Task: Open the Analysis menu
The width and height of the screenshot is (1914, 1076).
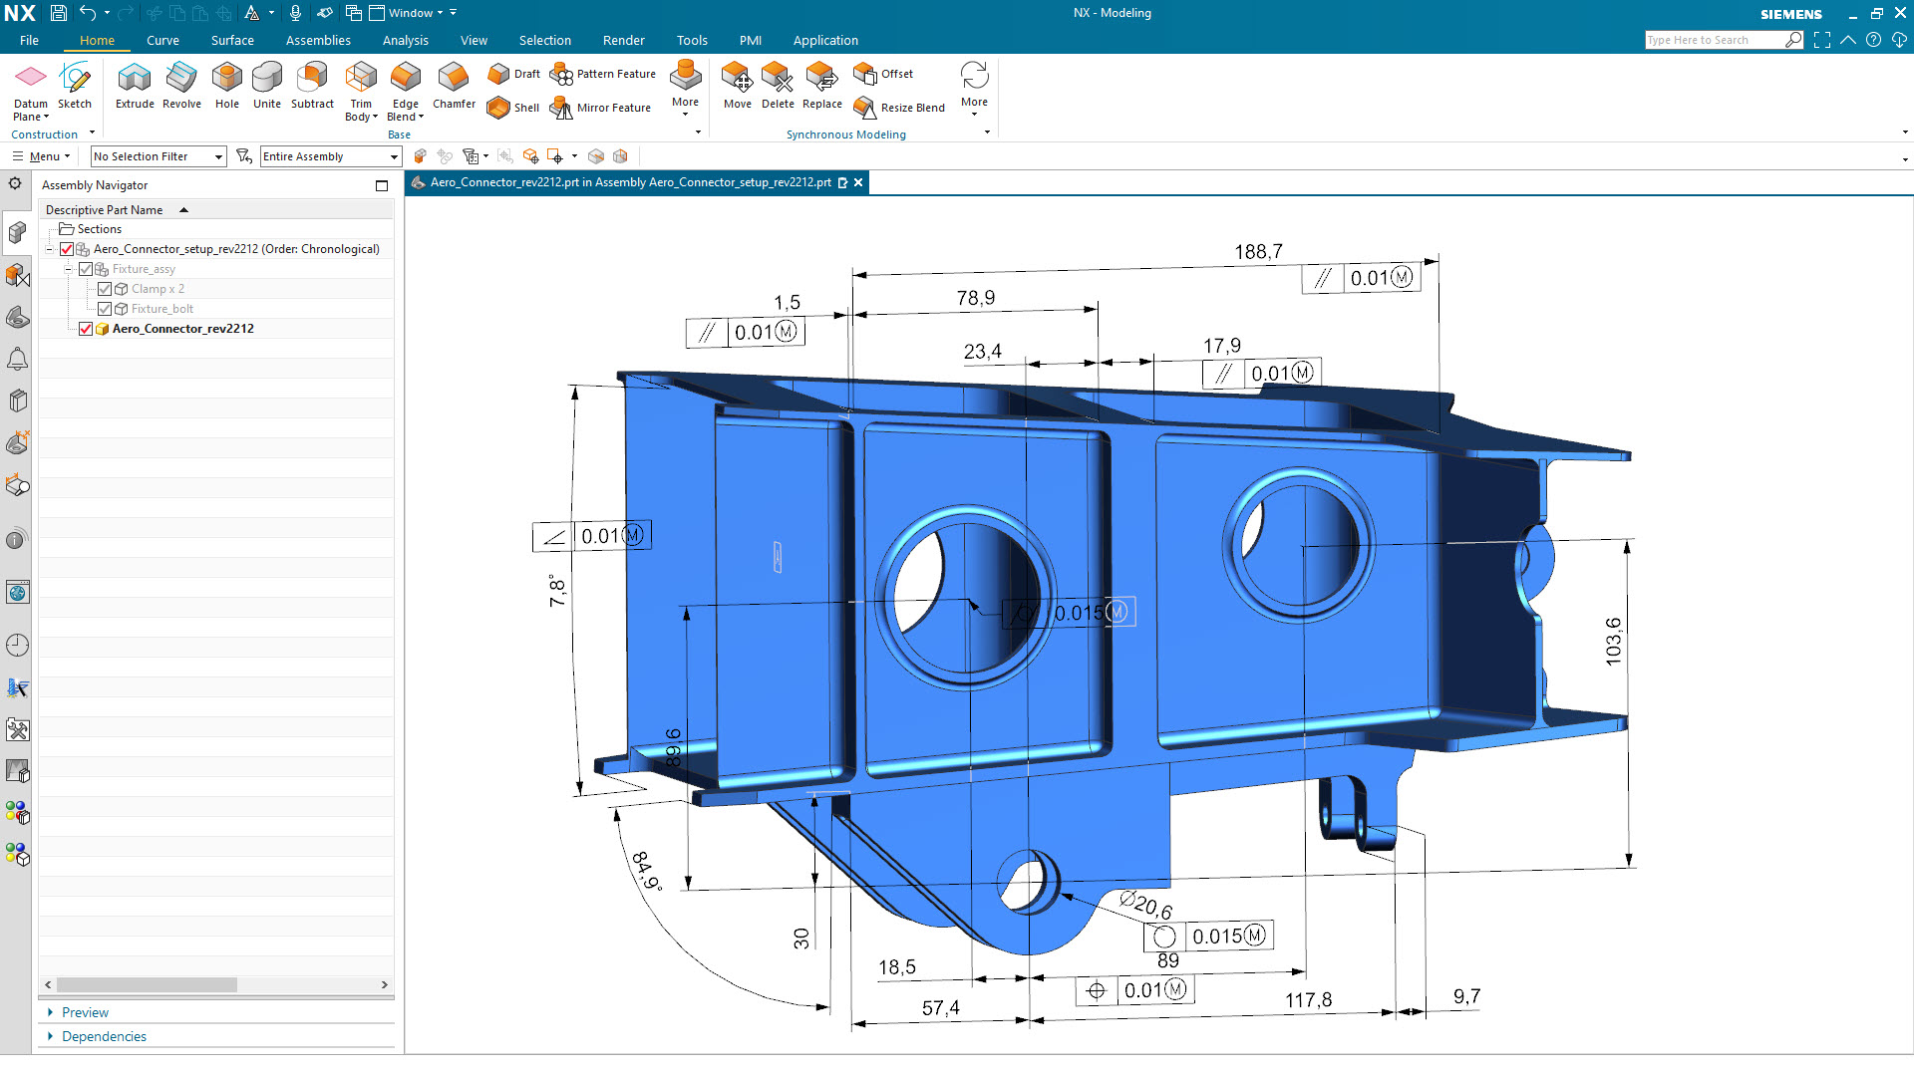Action: coord(404,40)
